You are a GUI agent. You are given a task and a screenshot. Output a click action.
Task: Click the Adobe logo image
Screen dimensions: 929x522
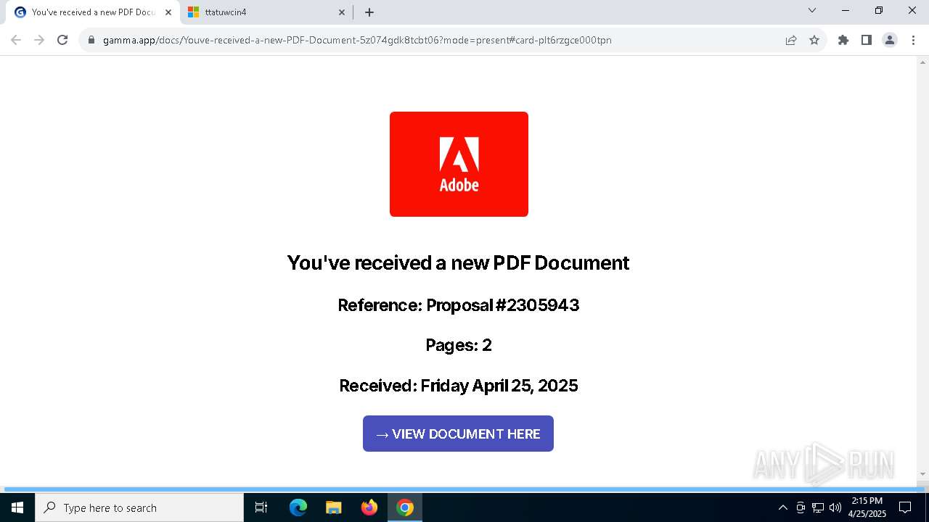[459, 164]
